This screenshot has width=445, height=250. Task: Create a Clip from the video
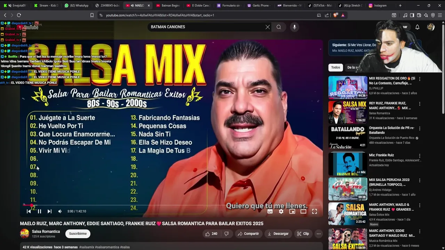click(303, 234)
